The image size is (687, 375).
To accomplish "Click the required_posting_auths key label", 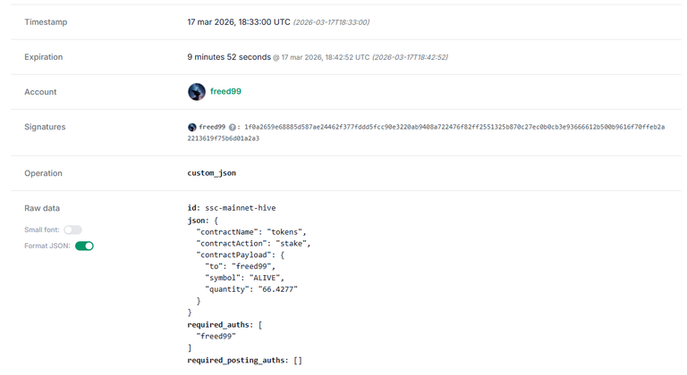I will 238,360.
